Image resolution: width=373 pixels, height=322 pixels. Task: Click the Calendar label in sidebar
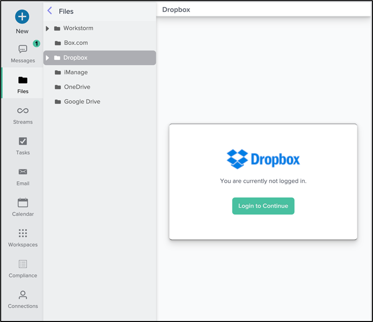click(23, 214)
